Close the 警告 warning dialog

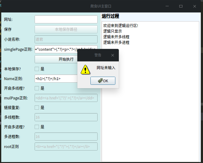point(113,55)
